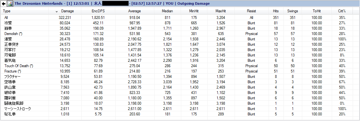This screenshot has width=360, height=122.
Task: Click average value 918.04
Action: [135, 18]
